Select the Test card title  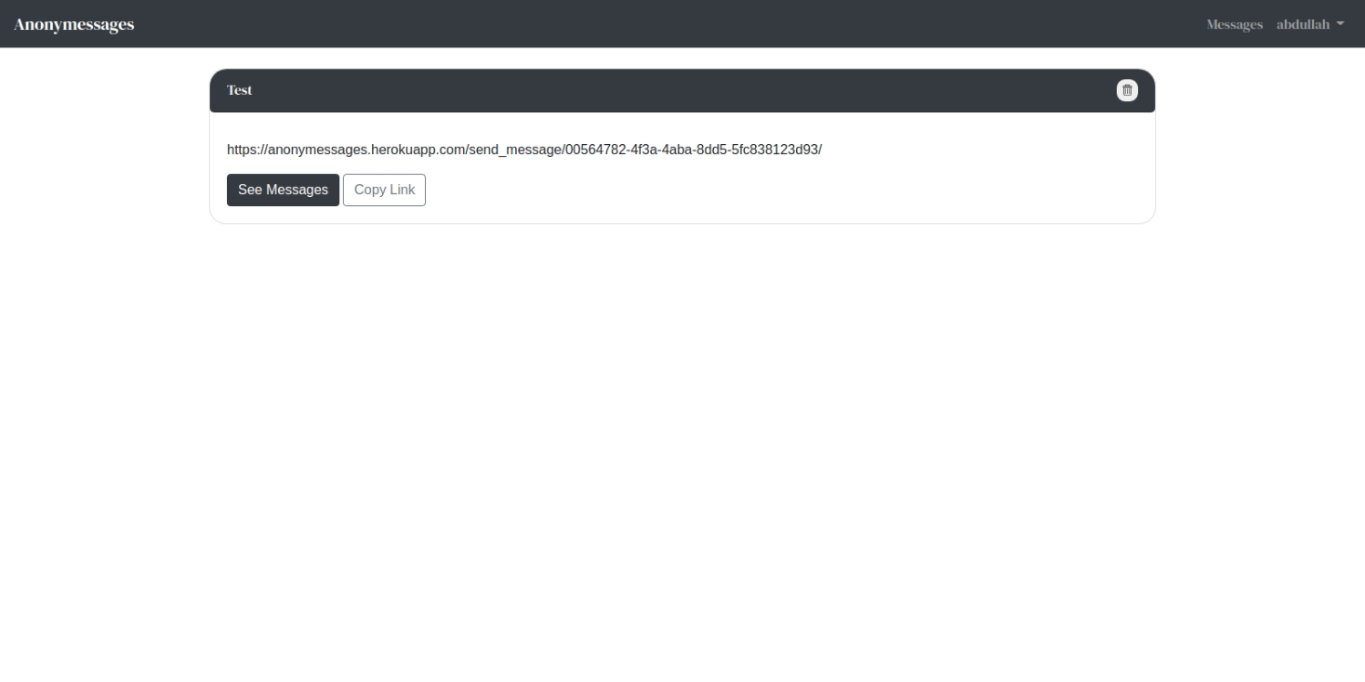click(x=239, y=90)
